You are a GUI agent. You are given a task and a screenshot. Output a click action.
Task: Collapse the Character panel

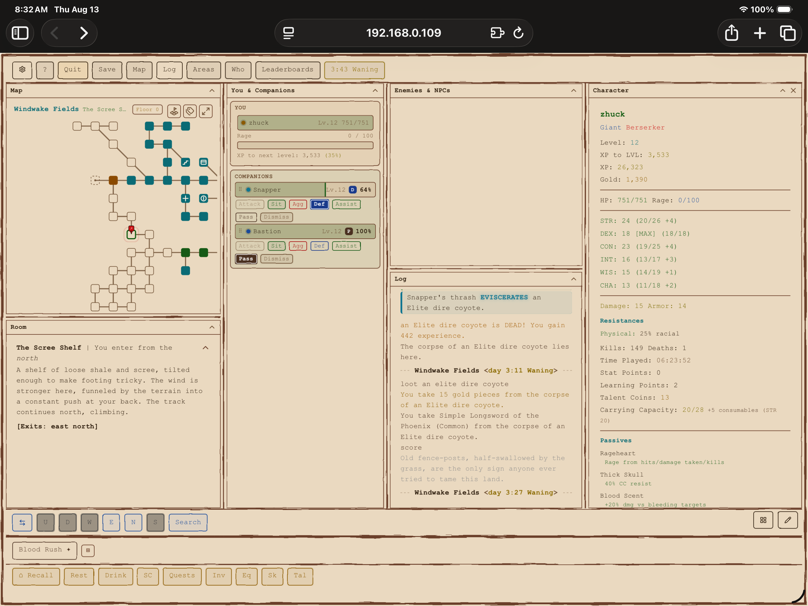[782, 91]
